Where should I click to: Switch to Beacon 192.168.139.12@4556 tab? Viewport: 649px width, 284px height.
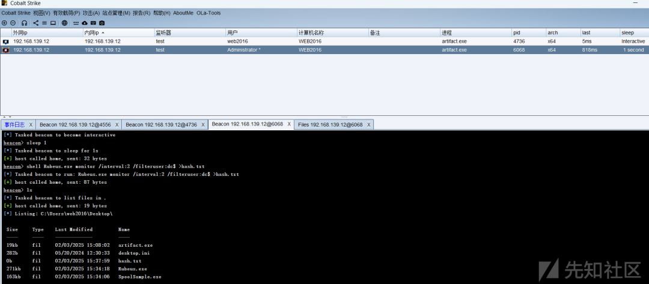point(75,124)
